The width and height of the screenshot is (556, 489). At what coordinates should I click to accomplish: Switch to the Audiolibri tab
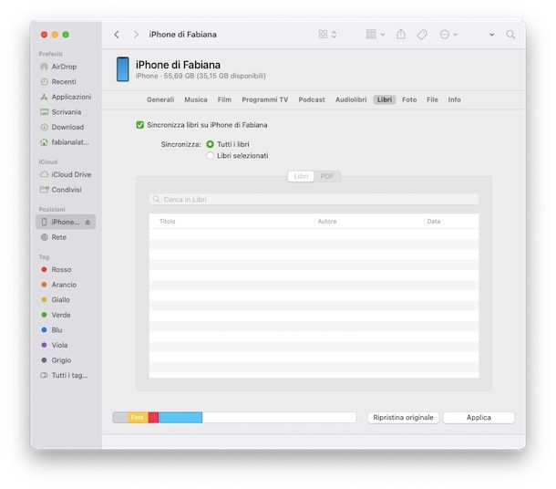coord(351,99)
